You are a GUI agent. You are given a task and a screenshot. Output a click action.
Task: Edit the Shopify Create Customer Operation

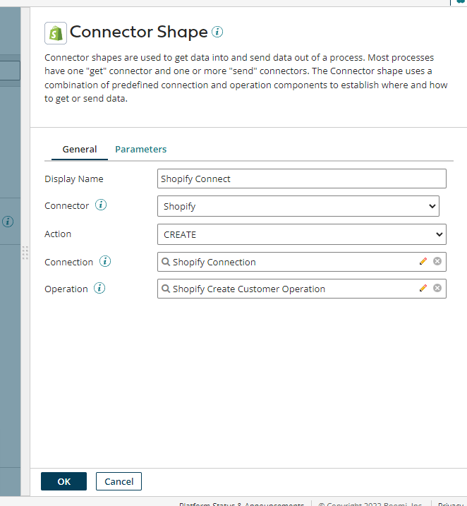[x=423, y=288]
